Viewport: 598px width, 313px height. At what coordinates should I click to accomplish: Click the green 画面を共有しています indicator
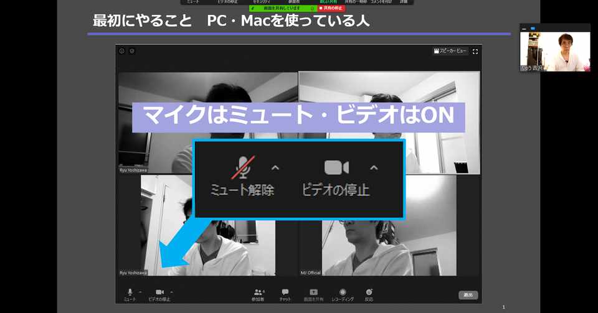[x=283, y=8]
